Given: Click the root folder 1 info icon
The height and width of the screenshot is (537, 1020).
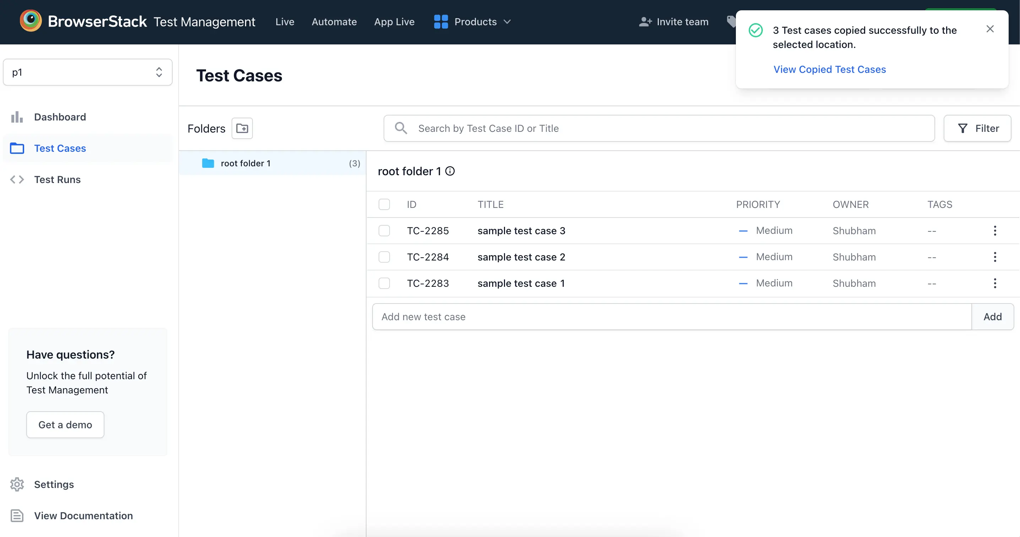Looking at the screenshot, I should pos(450,171).
